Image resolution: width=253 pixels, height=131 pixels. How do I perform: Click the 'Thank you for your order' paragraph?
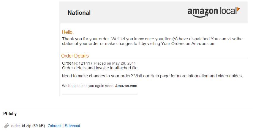(x=152, y=41)
